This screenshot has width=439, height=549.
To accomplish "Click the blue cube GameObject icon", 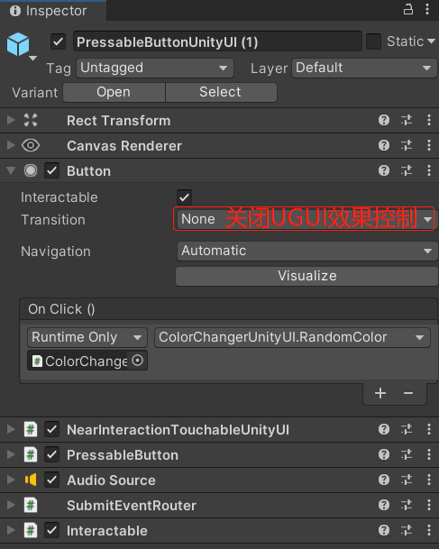I will point(18,44).
